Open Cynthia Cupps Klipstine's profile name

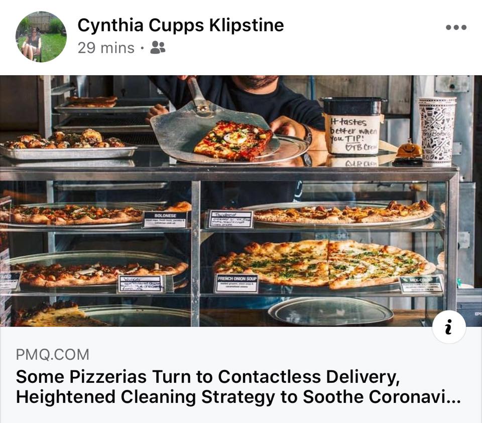point(180,25)
